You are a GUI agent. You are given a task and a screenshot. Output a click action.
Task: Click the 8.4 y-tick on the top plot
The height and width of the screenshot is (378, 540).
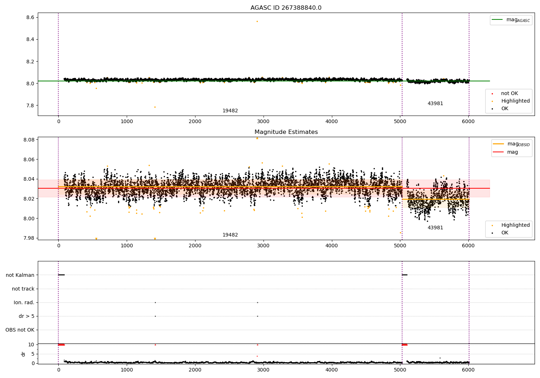click(30, 40)
